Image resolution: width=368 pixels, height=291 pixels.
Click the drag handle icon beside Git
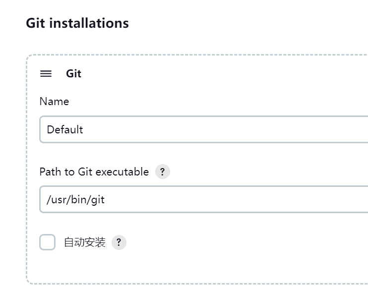46,74
